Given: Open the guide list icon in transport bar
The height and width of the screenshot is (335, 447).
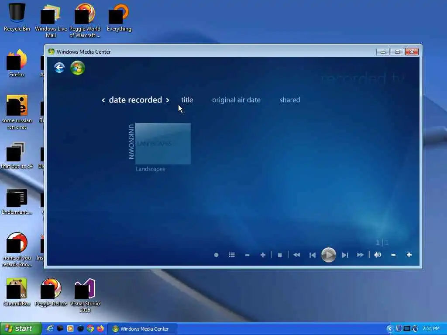Looking at the screenshot, I should (232, 255).
